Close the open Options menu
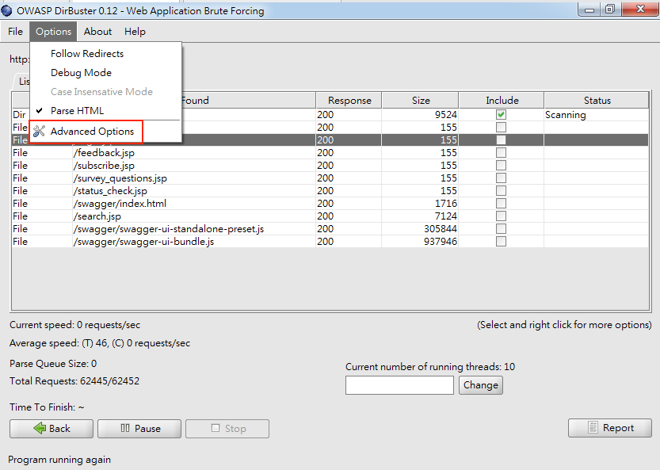Viewport: 660px width, 470px height. (x=53, y=32)
